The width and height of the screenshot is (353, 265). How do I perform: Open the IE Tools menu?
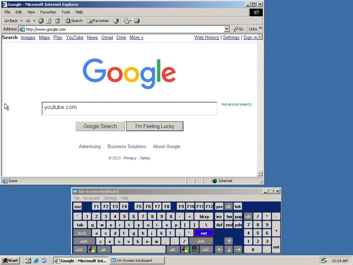(66, 12)
